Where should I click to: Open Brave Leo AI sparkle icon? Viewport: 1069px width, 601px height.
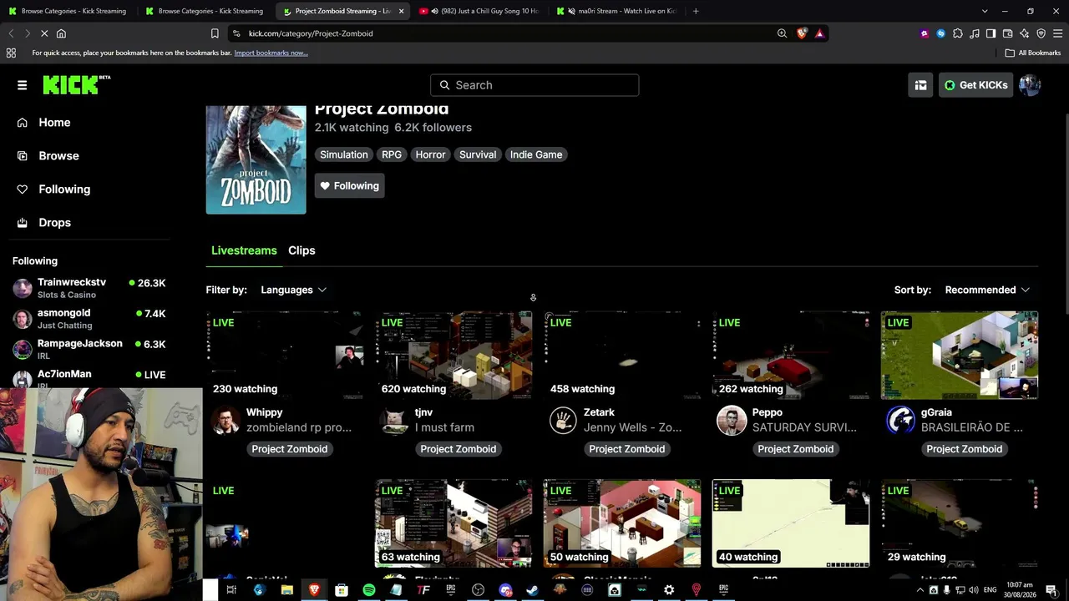[1024, 33]
